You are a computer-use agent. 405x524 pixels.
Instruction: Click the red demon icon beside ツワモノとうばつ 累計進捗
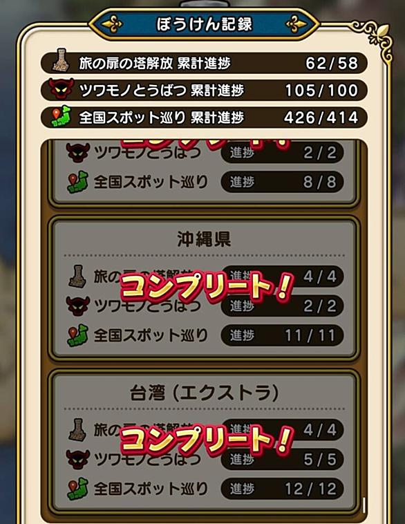61,89
